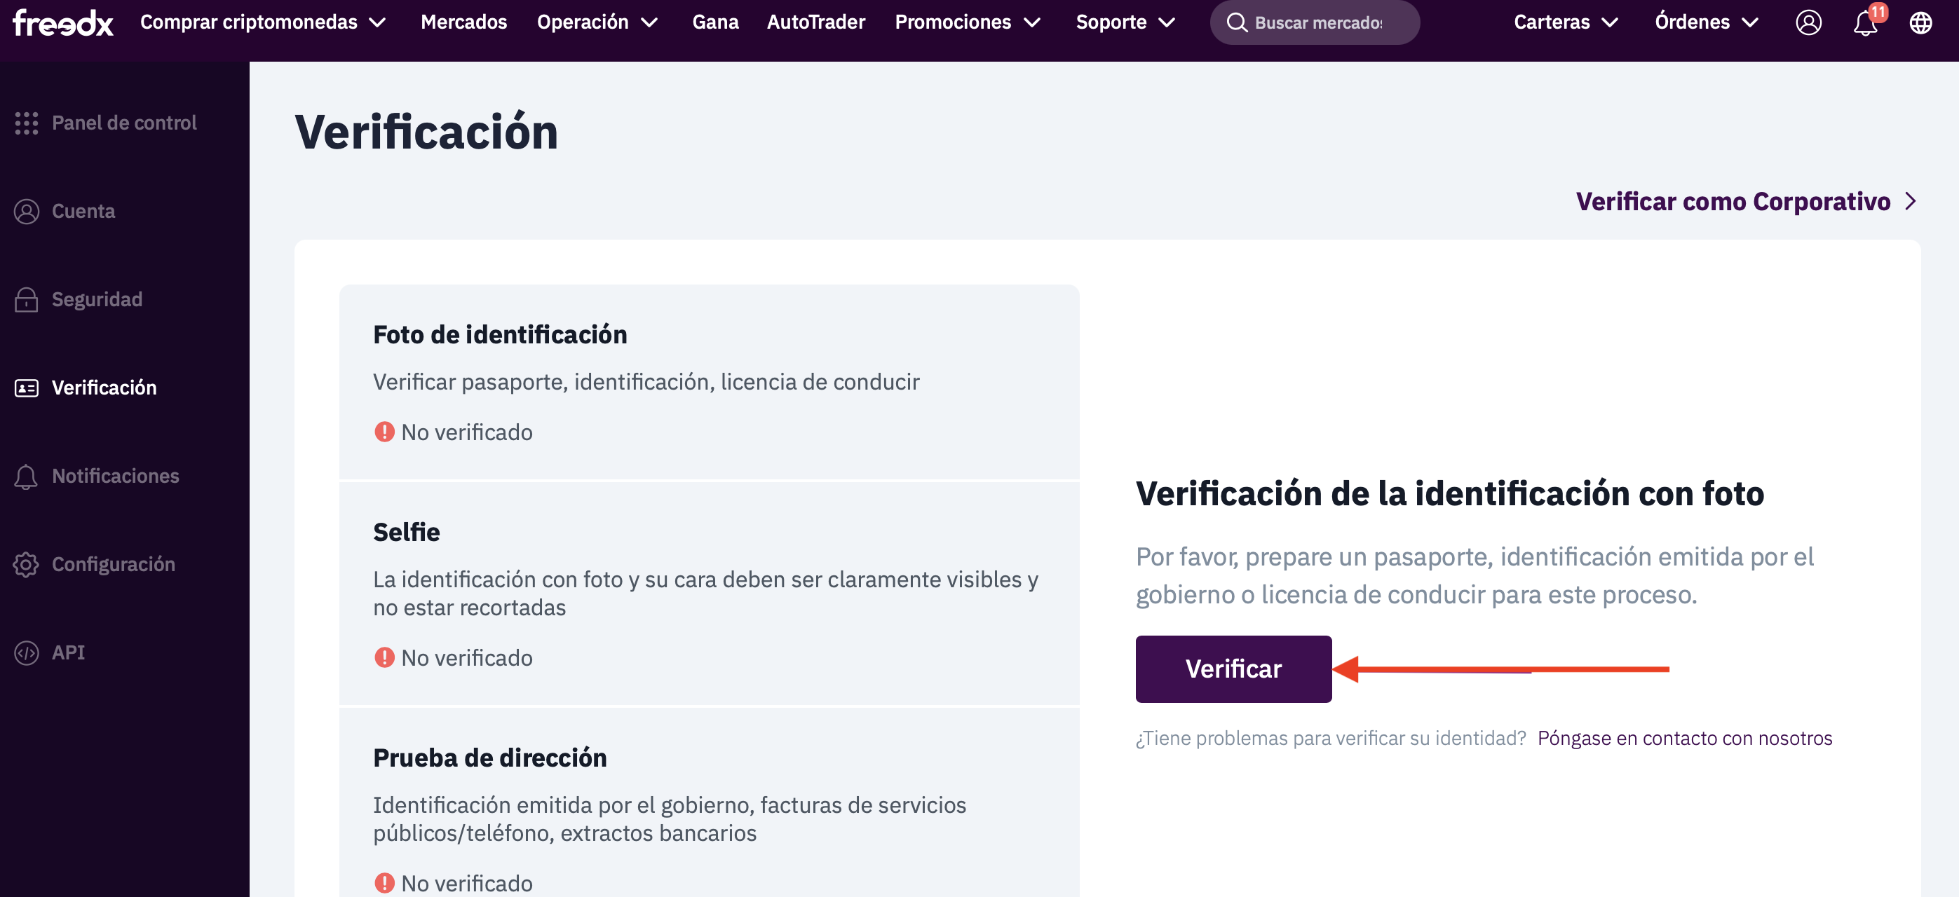1959x897 pixels.
Task: Open the Soporte dropdown menu
Action: 1125,23
